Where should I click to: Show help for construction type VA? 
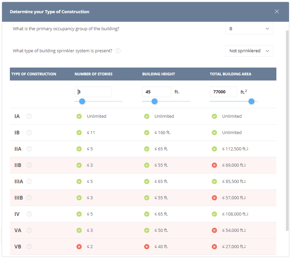click(x=29, y=230)
